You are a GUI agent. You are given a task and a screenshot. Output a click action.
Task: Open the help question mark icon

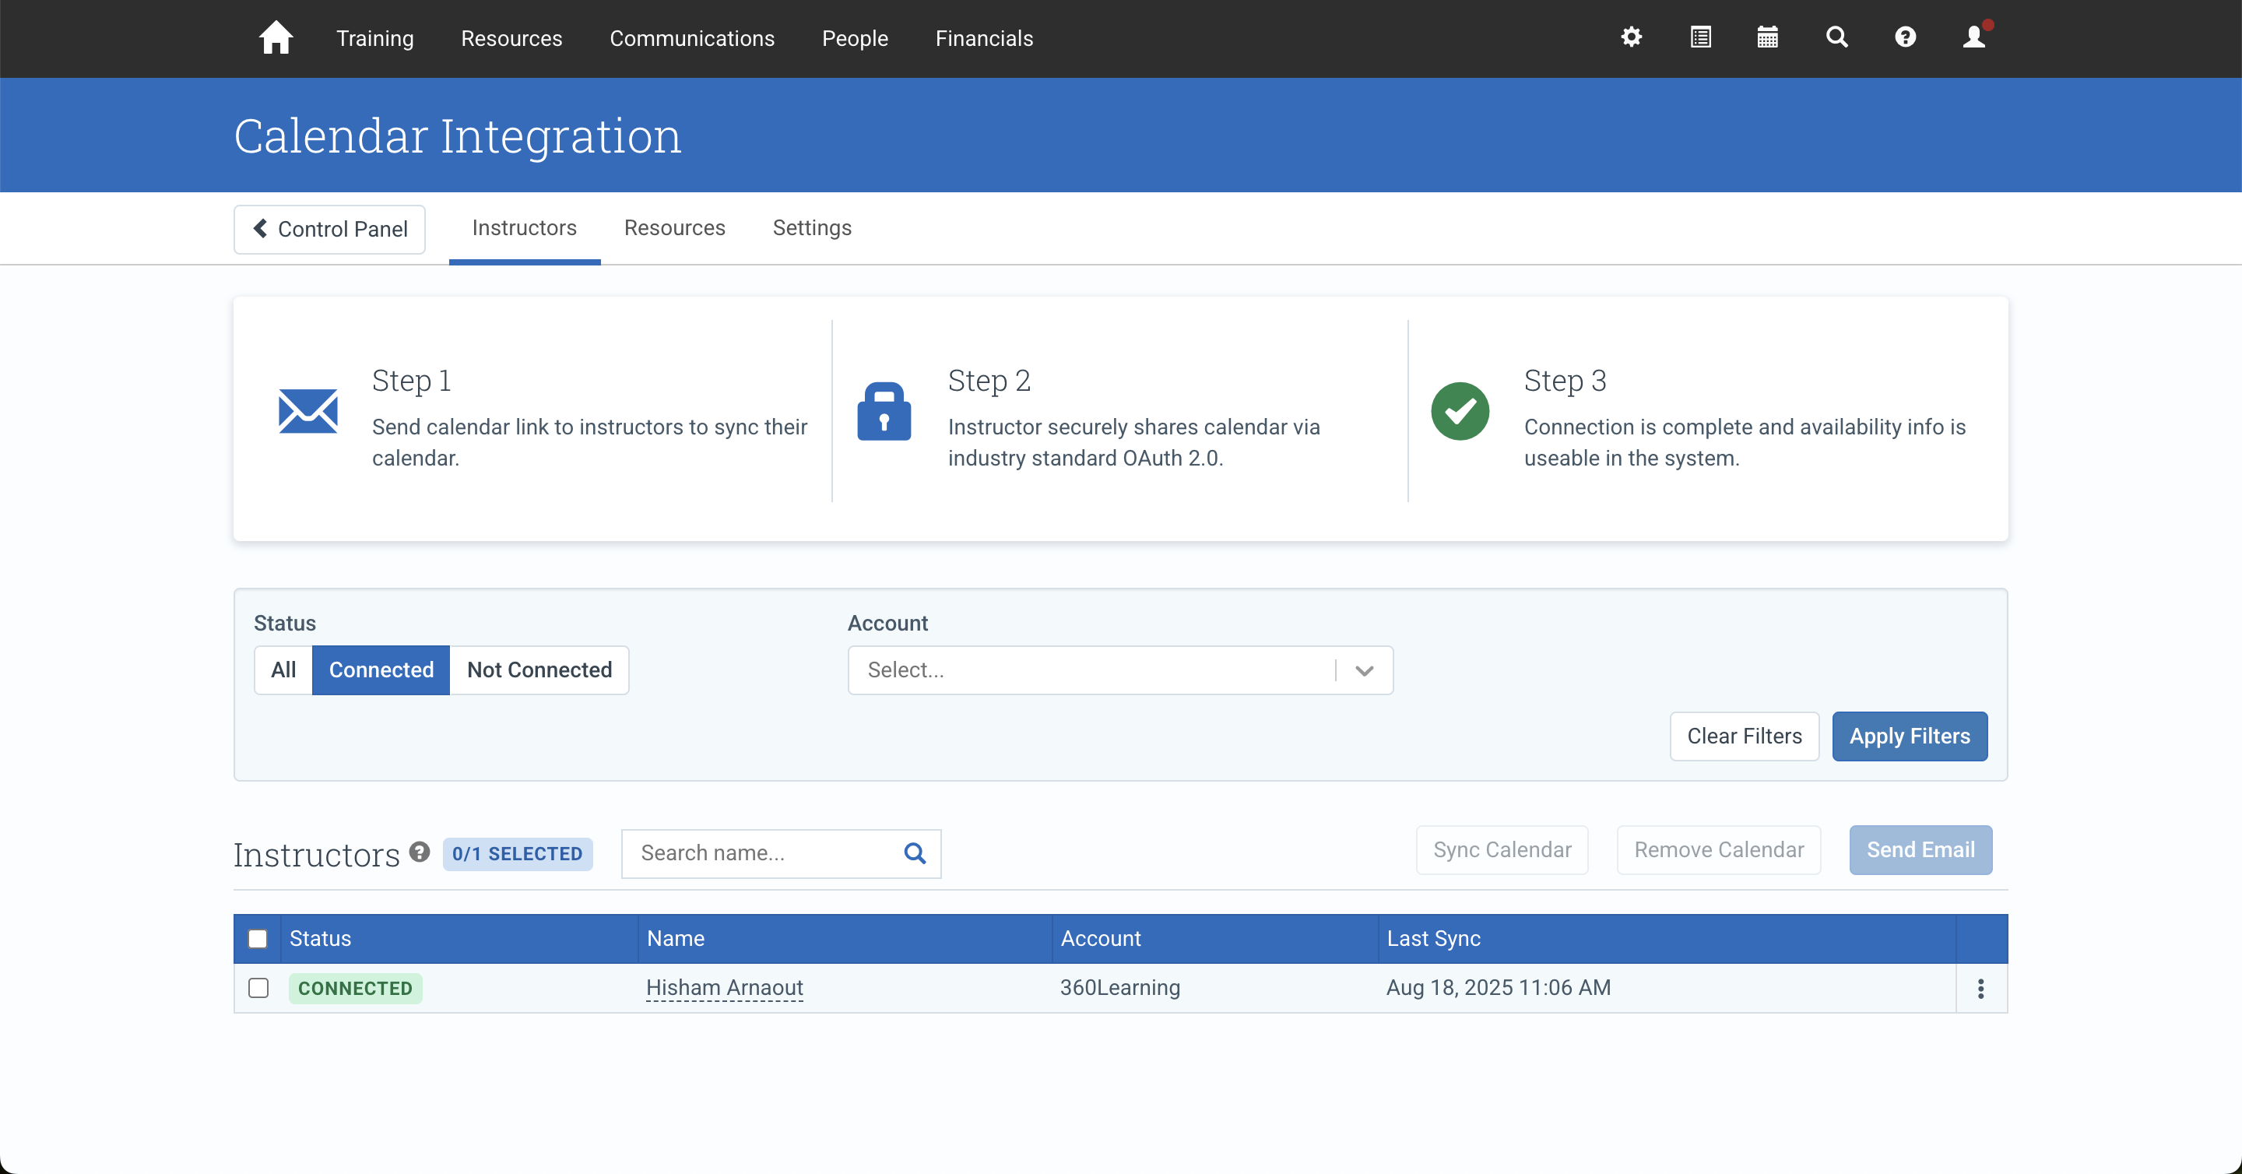tap(1905, 37)
